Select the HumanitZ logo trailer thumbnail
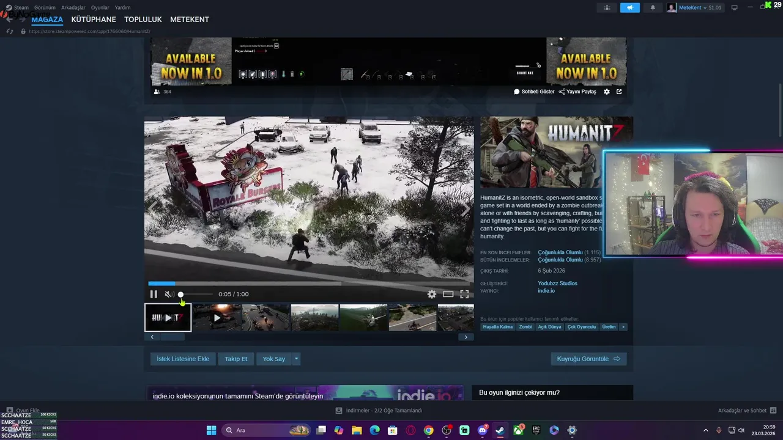The image size is (783, 440). point(168,318)
